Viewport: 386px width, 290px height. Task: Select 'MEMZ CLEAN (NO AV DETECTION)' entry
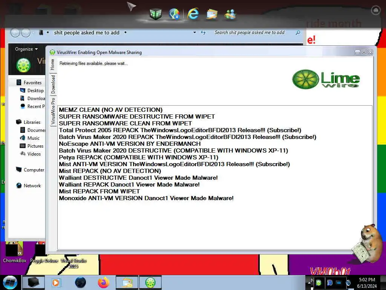coord(111,110)
